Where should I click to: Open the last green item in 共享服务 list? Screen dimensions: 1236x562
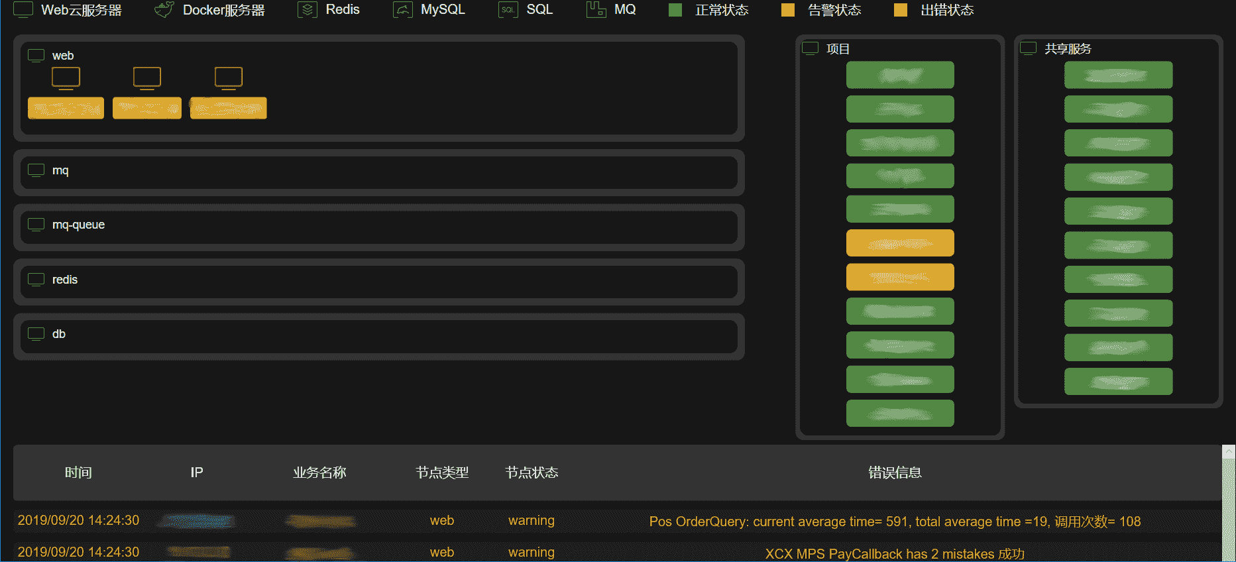(x=1119, y=382)
